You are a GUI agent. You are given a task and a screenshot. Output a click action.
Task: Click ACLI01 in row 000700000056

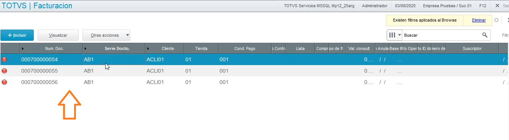pos(155,82)
